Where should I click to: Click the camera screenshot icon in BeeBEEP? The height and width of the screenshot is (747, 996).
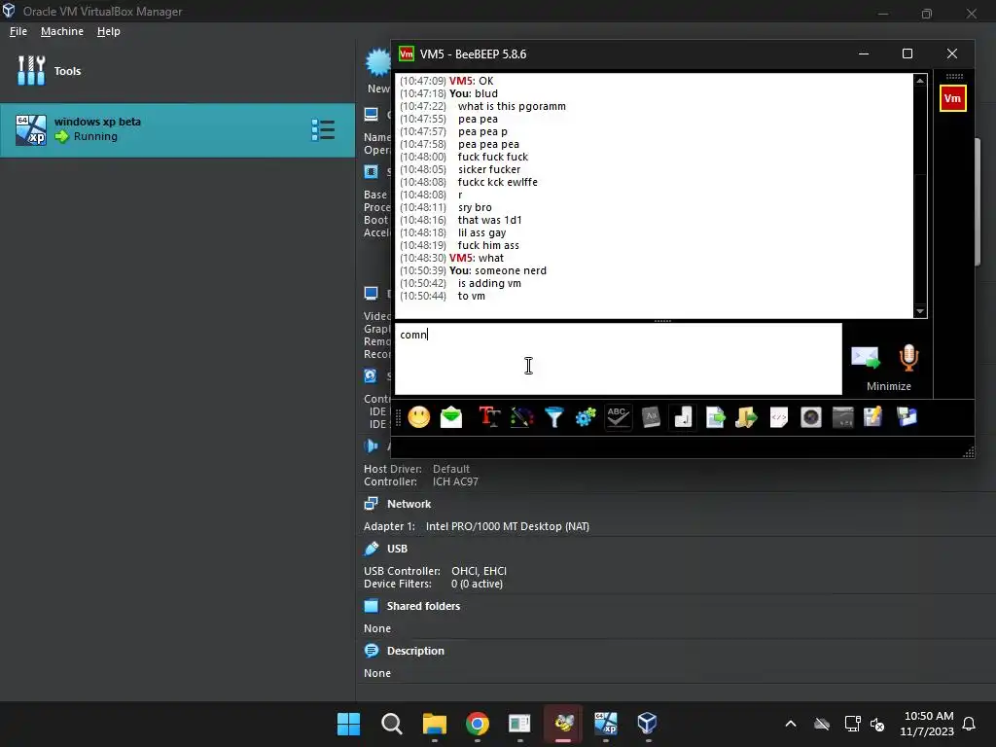click(x=811, y=417)
